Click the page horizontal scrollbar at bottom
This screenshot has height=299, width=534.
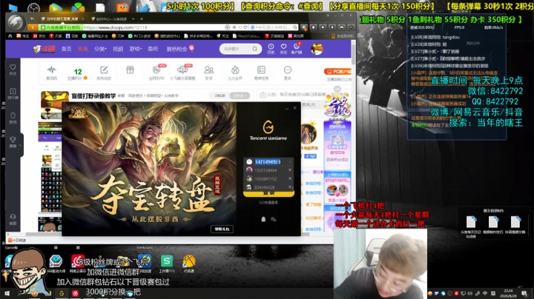(168, 234)
